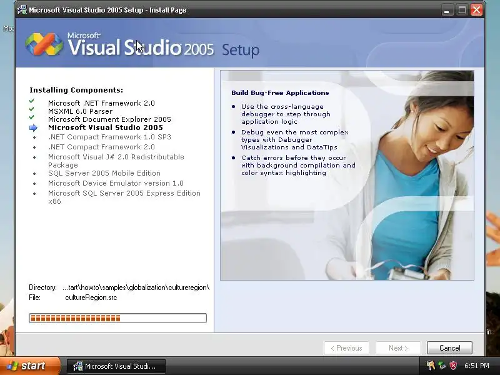Screen dimensions: 500x375
Task: Click the cross-language debugger bullet text
Action: (286, 114)
